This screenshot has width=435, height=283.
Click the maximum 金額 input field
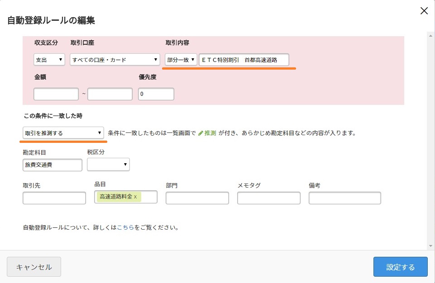click(110, 94)
